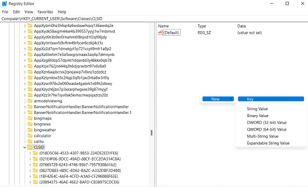Open the View menu
The image size is (308, 187).
[29, 12]
